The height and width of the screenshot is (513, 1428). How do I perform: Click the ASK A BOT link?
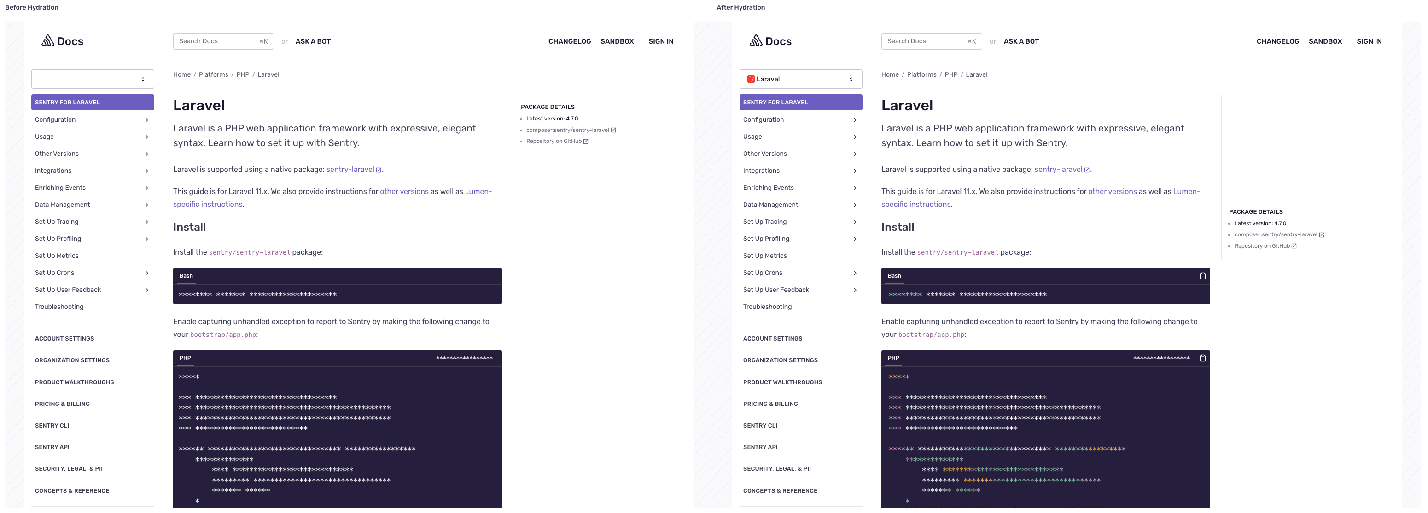(x=1021, y=41)
